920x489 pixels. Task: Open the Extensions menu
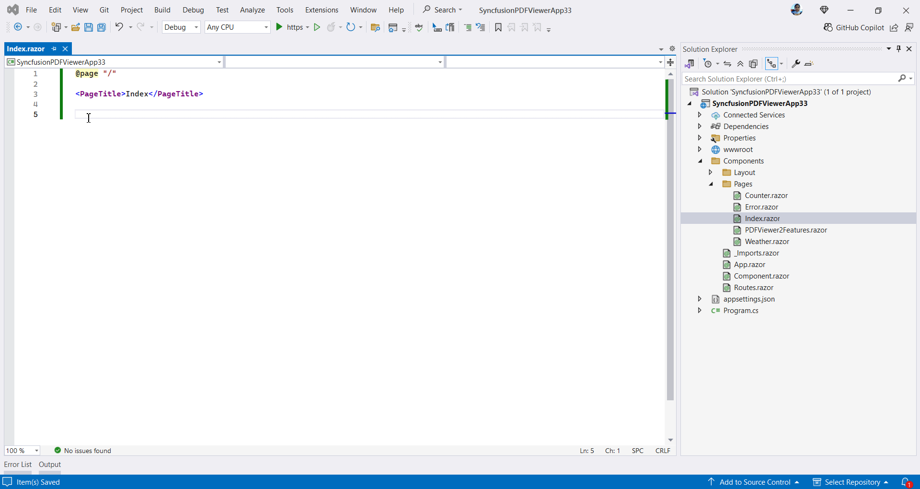[x=322, y=10]
